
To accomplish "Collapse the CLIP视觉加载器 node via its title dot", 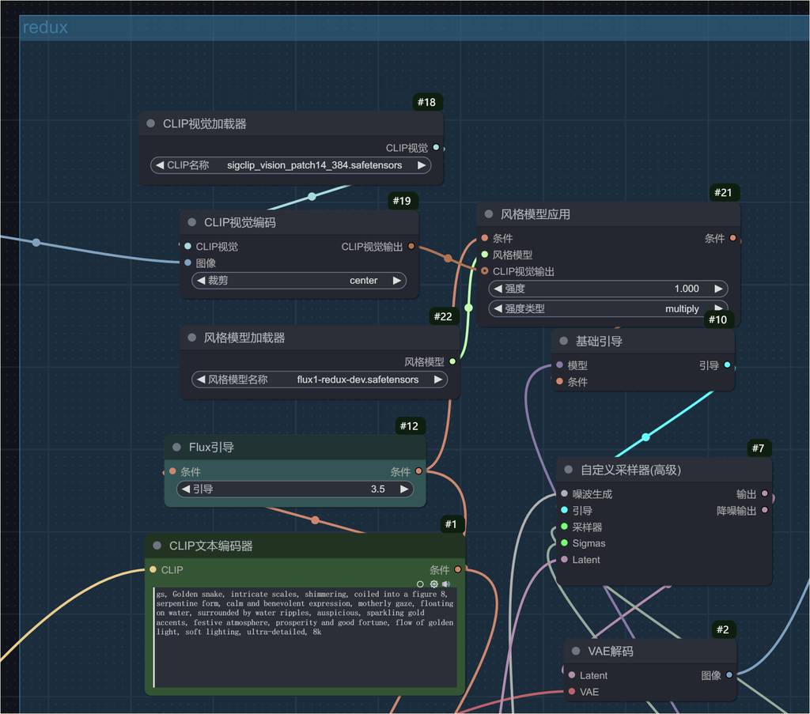I will (x=150, y=124).
